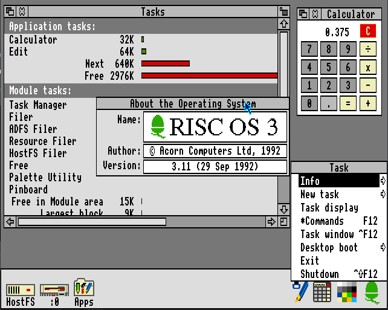Viewport: 388px width, 310px height.
Task: Click the Calculator icon on icon bar
Action: (322, 292)
